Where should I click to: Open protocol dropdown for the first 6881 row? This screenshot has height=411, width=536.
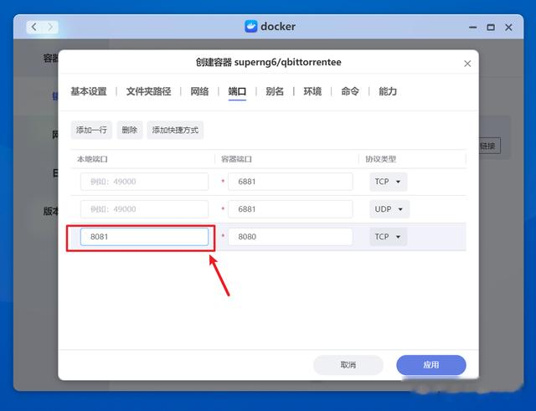[x=388, y=182]
